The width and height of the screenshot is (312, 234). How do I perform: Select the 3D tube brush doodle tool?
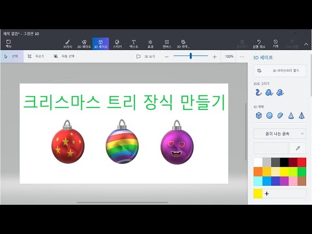[x=259, y=92]
